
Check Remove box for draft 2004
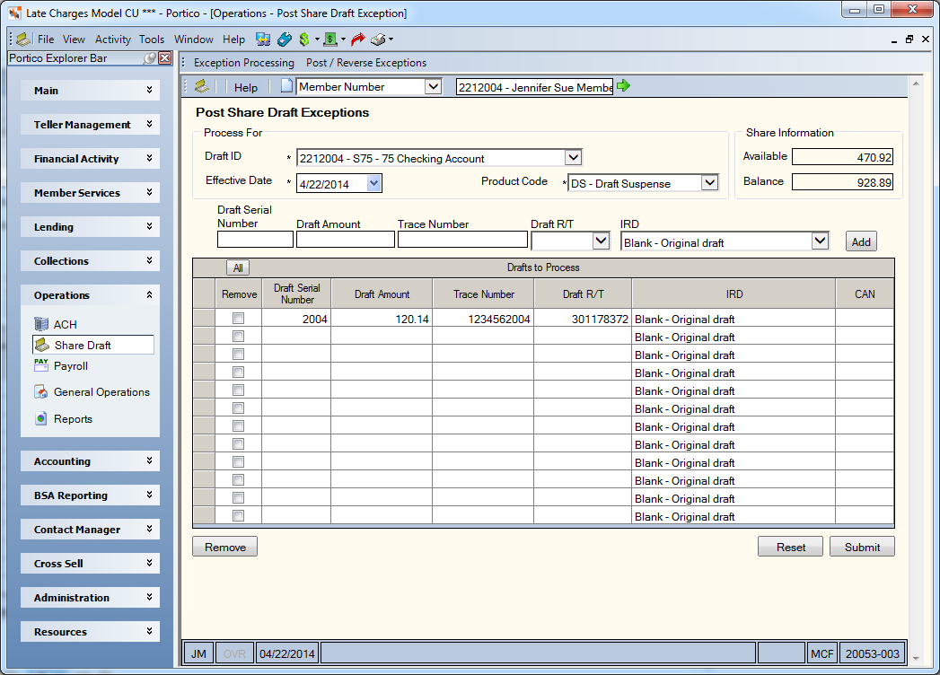click(238, 319)
